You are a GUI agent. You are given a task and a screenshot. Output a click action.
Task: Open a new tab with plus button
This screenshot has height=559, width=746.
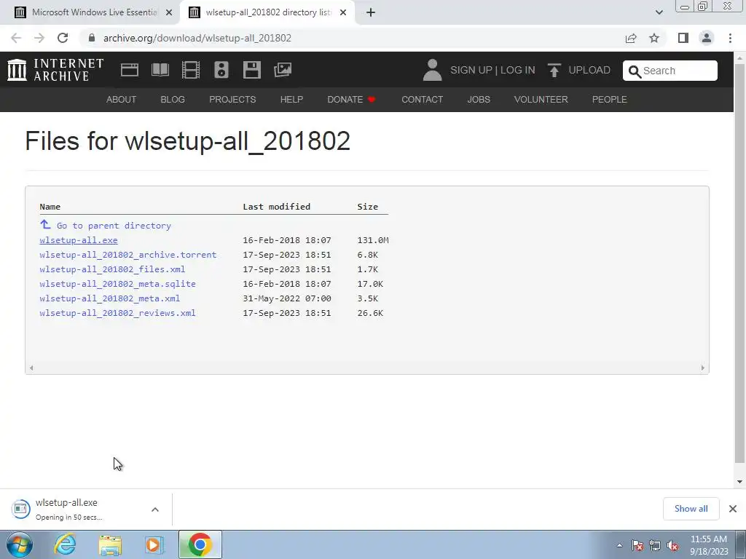pyautogui.click(x=371, y=12)
